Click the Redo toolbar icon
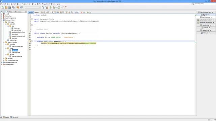 21,7
